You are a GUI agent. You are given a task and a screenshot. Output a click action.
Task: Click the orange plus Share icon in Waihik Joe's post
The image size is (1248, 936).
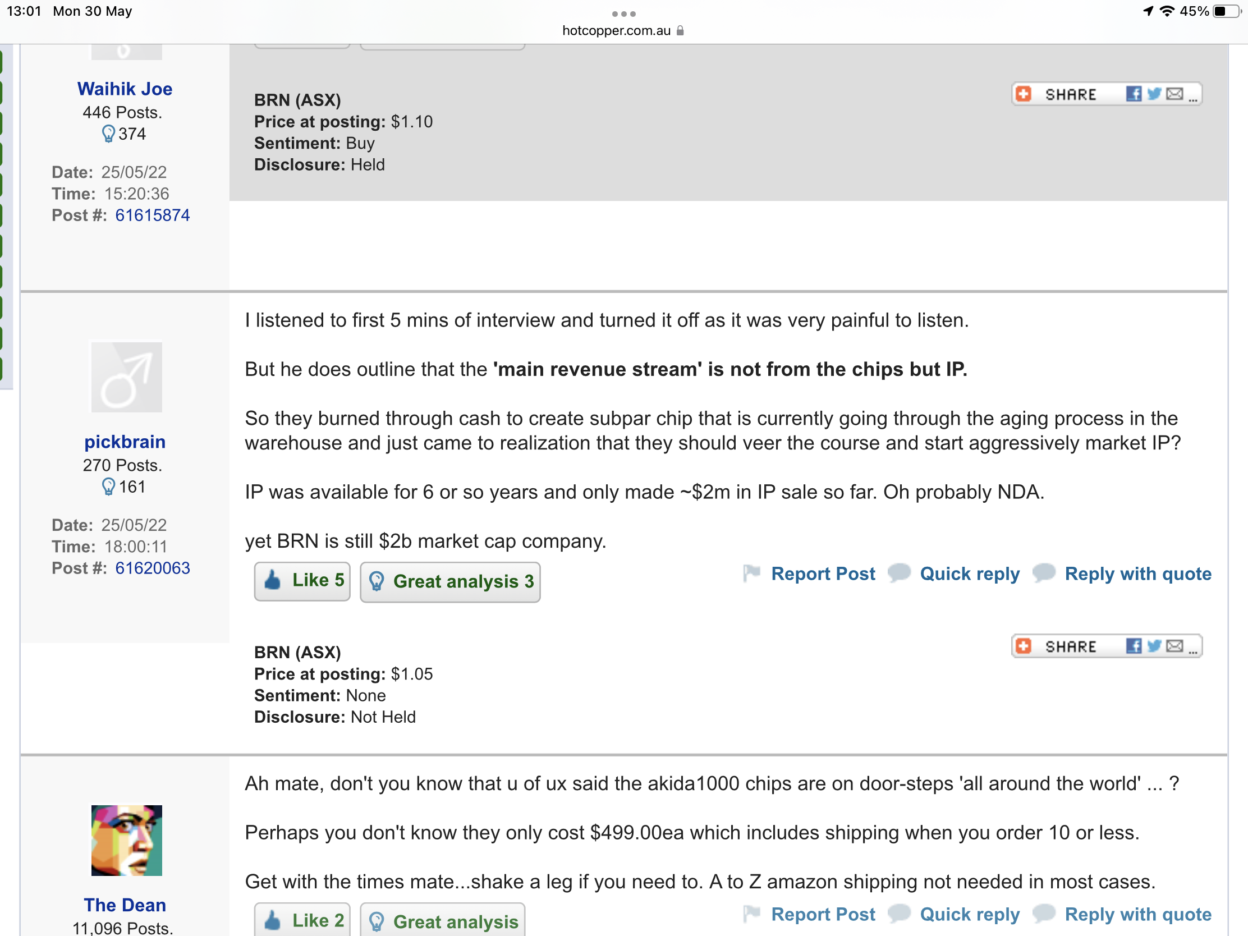pos(1024,94)
